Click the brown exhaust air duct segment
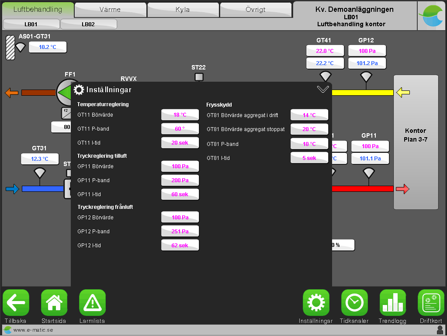The height and width of the screenshot is (336, 447). click(39, 93)
